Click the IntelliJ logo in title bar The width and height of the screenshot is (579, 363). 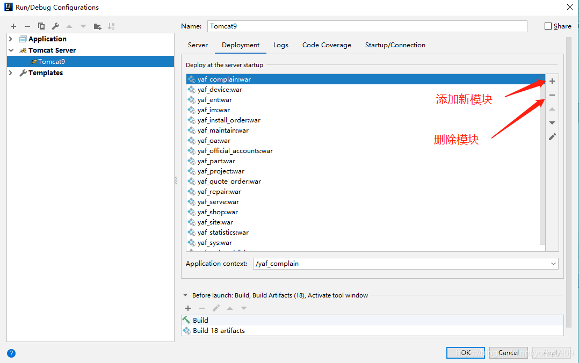click(9, 7)
